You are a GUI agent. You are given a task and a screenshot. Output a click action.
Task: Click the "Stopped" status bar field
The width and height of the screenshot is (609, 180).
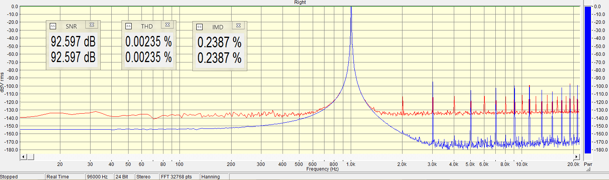click(22, 177)
